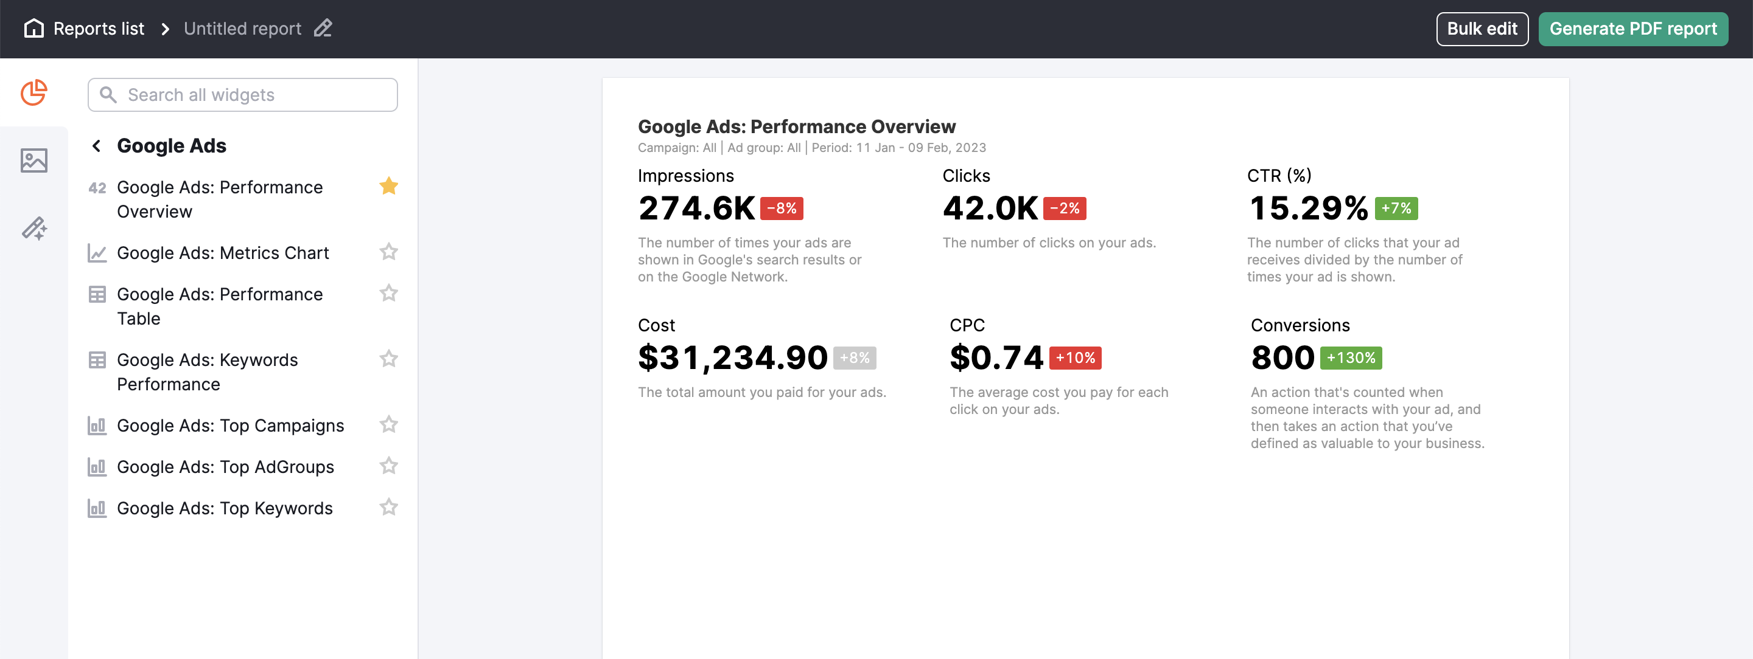
Task: Click the Performance Overview title in the report
Action: (x=796, y=126)
